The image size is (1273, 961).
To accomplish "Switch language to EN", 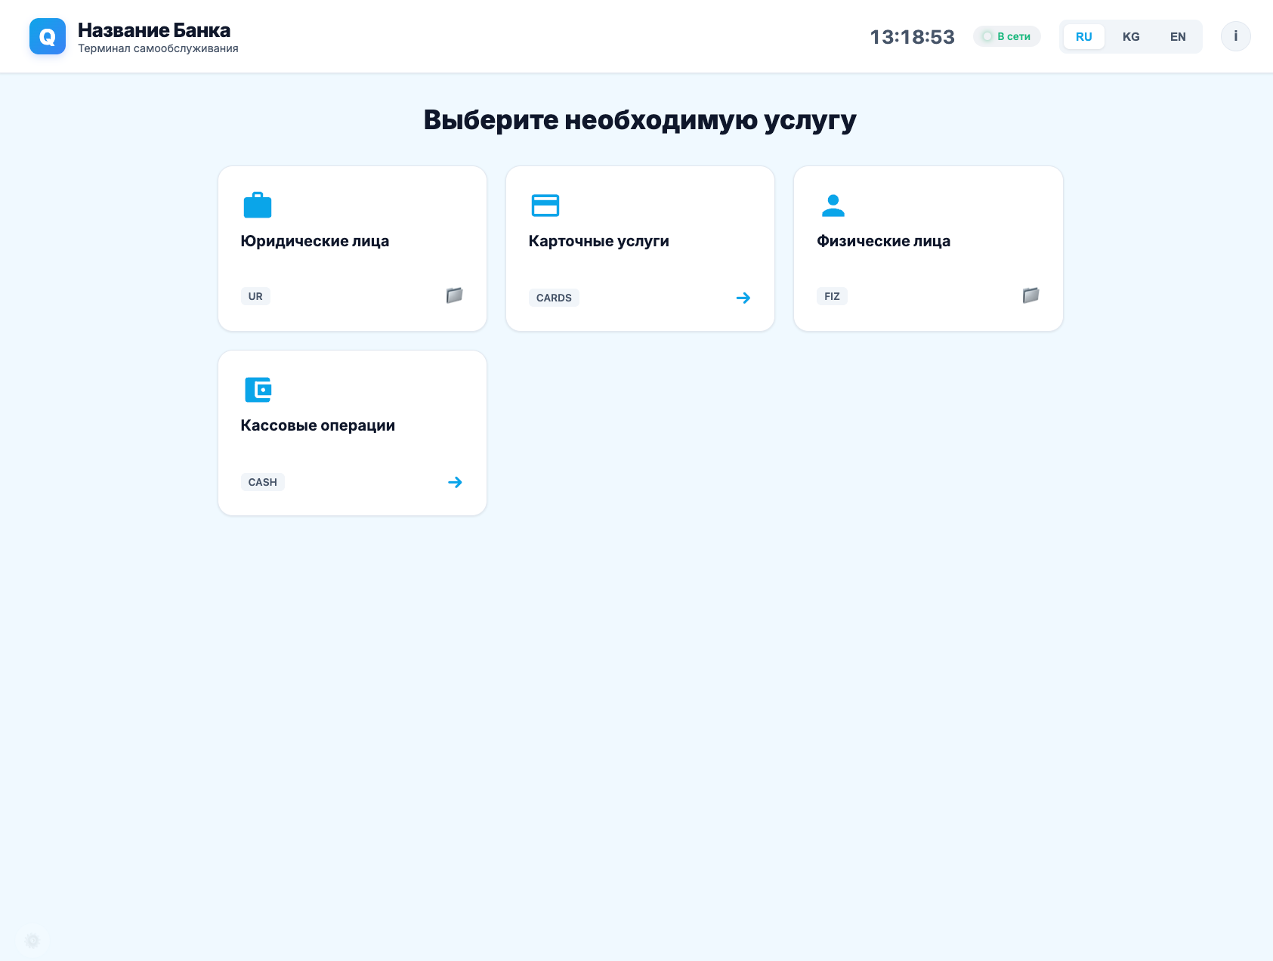I will pos(1178,36).
